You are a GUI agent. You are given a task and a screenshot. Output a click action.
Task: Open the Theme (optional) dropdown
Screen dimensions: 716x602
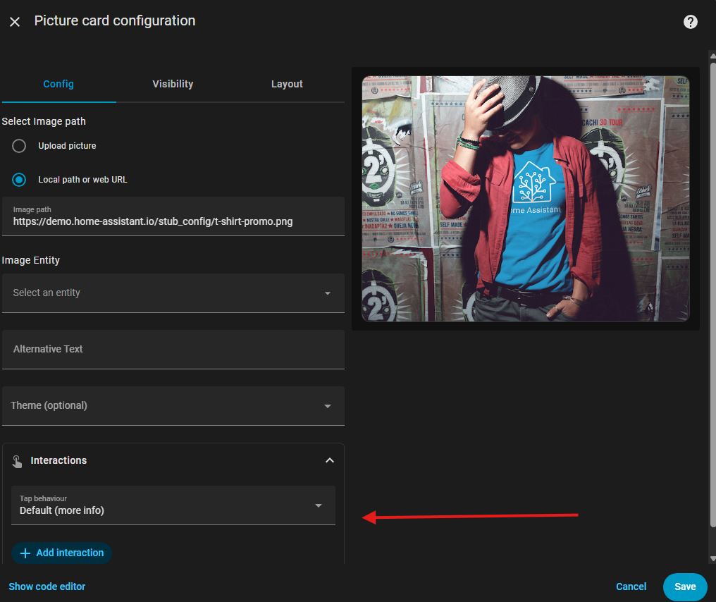173,406
